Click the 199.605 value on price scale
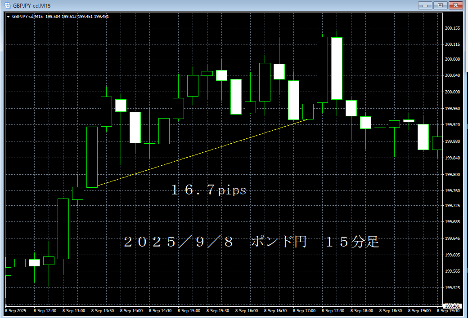The image size is (468, 318). [452, 255]
